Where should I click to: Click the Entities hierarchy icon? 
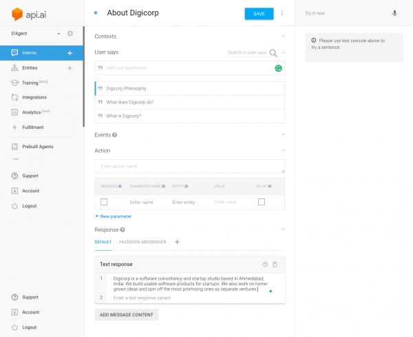14,68
